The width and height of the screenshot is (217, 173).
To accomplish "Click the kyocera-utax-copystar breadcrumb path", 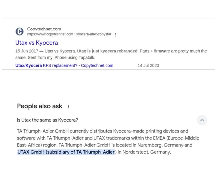I will 94,34.
